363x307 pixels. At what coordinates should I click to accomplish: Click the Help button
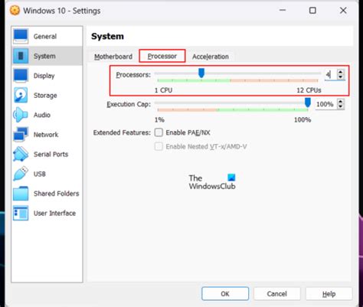coord(329,294)
